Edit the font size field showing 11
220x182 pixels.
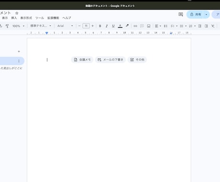pos(86,26)
